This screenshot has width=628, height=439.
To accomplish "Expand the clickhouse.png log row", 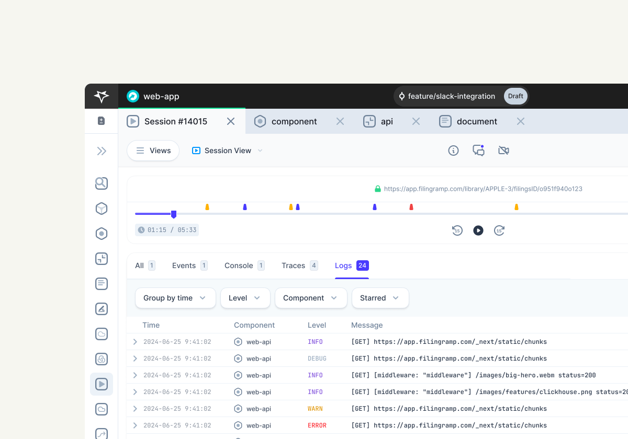I will (x=135, y=392).
